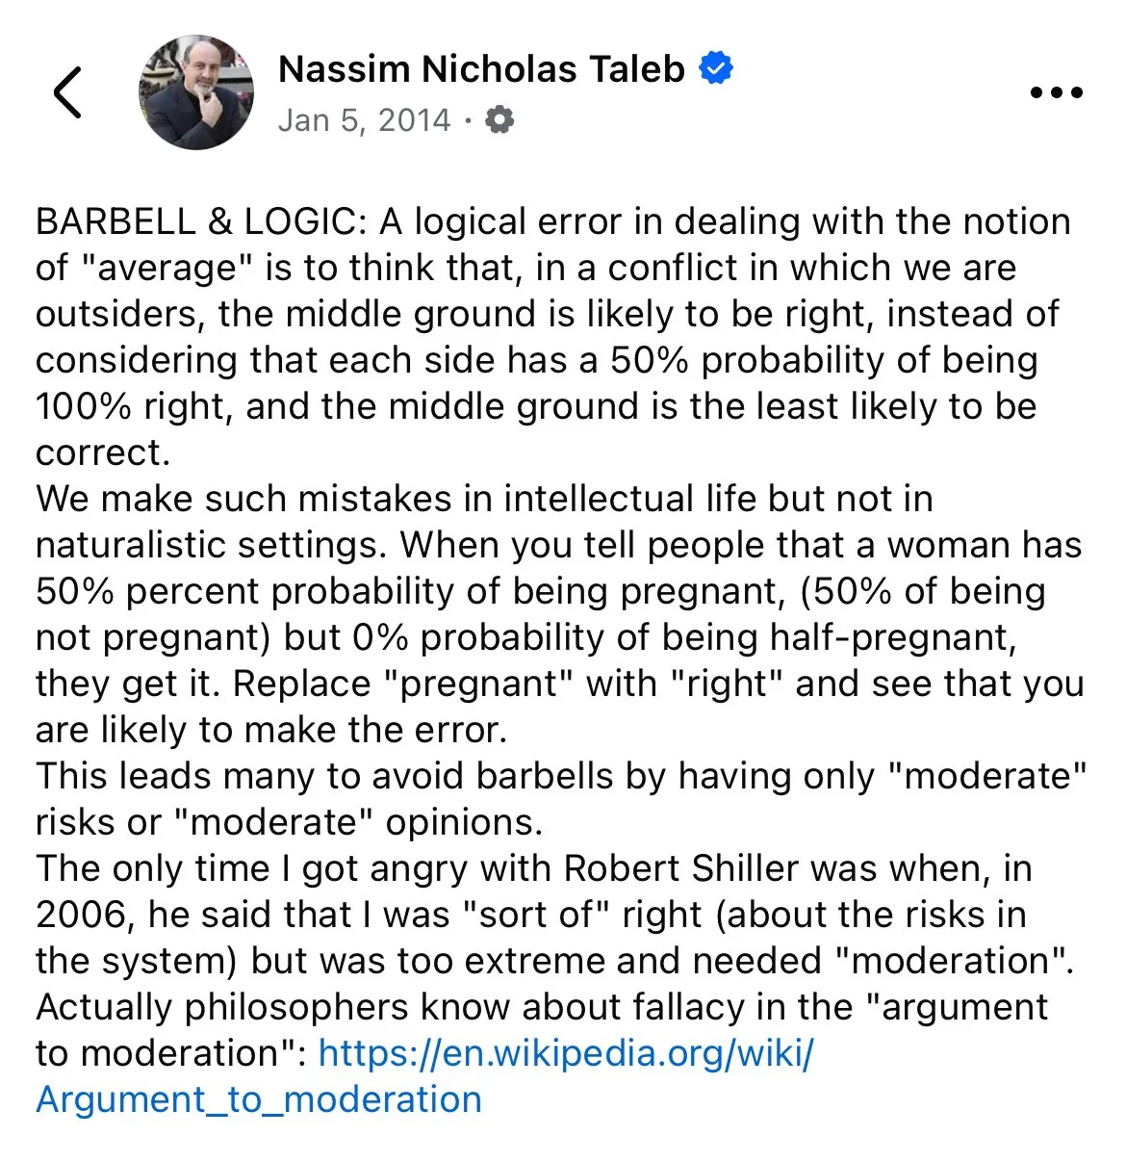1126x1162 pixels.
Task: Open Nassim Nicholas Taleb's profile picture
Action: [x=196, y=93]
